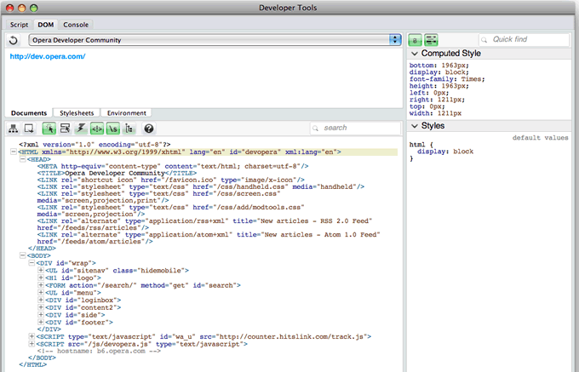Click the computed "font-family: Times;" property

coord(447,79)
